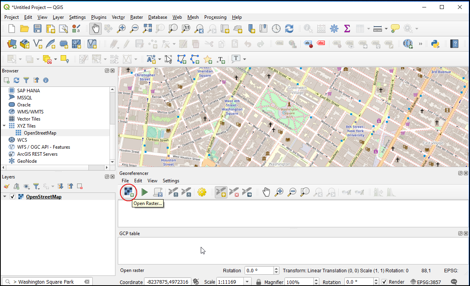Screen dimensions: 470x286
Task: Uncheck the Render checkbox in status bar
Action: 384,282
